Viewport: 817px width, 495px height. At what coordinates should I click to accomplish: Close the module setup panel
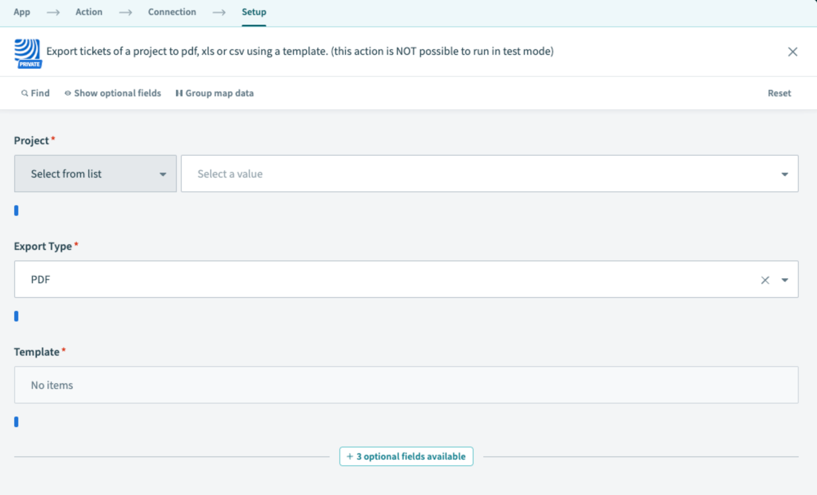pos(792,52)
